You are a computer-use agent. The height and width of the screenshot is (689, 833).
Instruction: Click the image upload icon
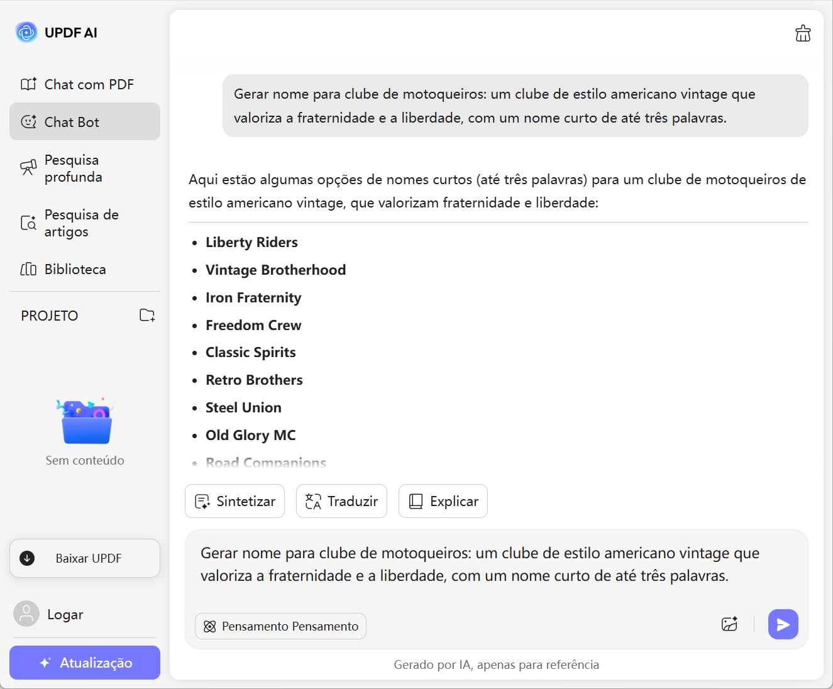point(729,624)
